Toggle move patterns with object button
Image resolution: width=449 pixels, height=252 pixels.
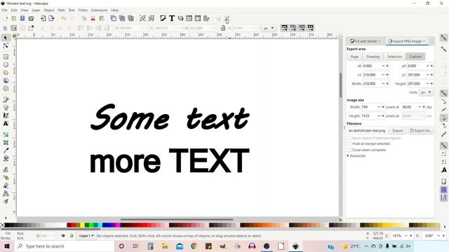pyautogui.click(x=311, y=28)
